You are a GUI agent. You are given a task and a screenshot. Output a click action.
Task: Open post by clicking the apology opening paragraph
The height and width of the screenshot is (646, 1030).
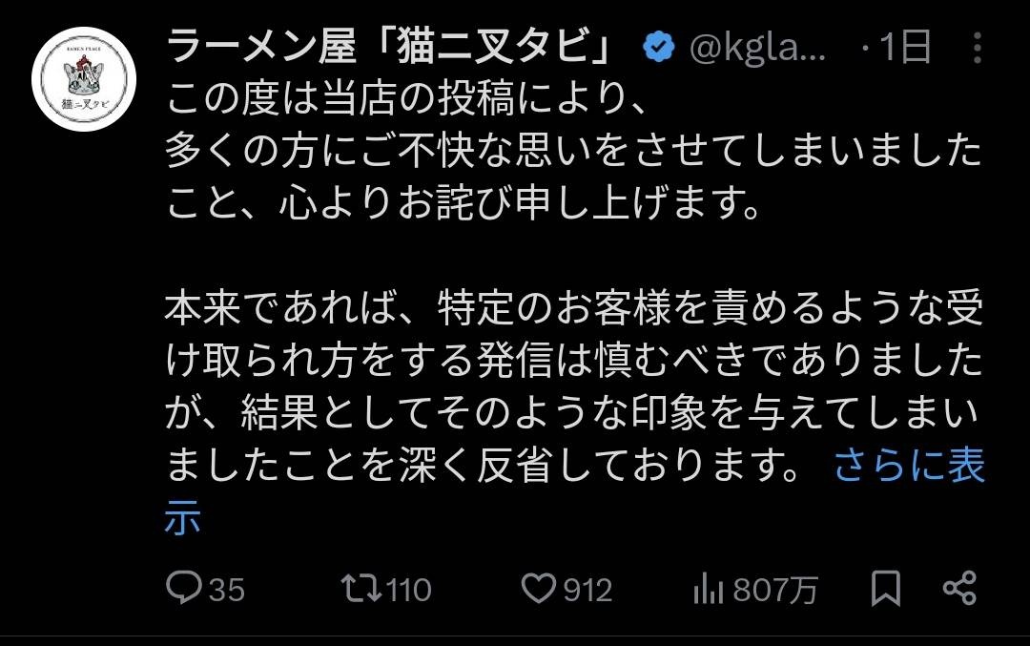click(x=572, y=150)
